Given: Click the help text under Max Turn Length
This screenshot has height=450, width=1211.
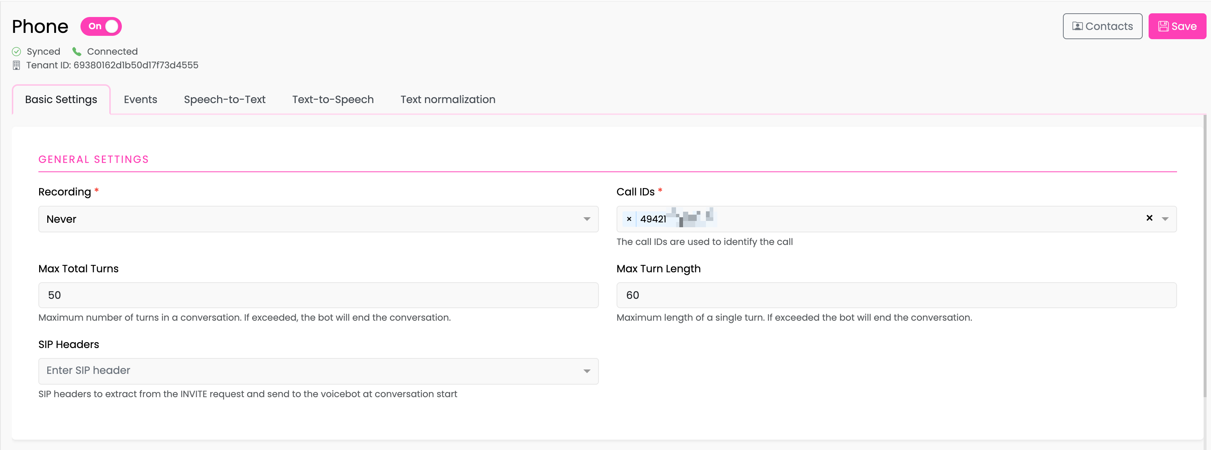Looking at the screenshot, I should click(794, 317).
